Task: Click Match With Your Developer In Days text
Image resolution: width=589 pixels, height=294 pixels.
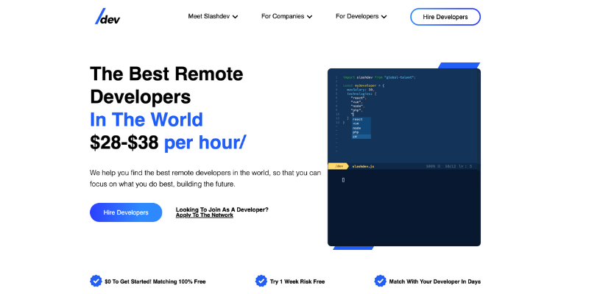Action: click(434, 282)
